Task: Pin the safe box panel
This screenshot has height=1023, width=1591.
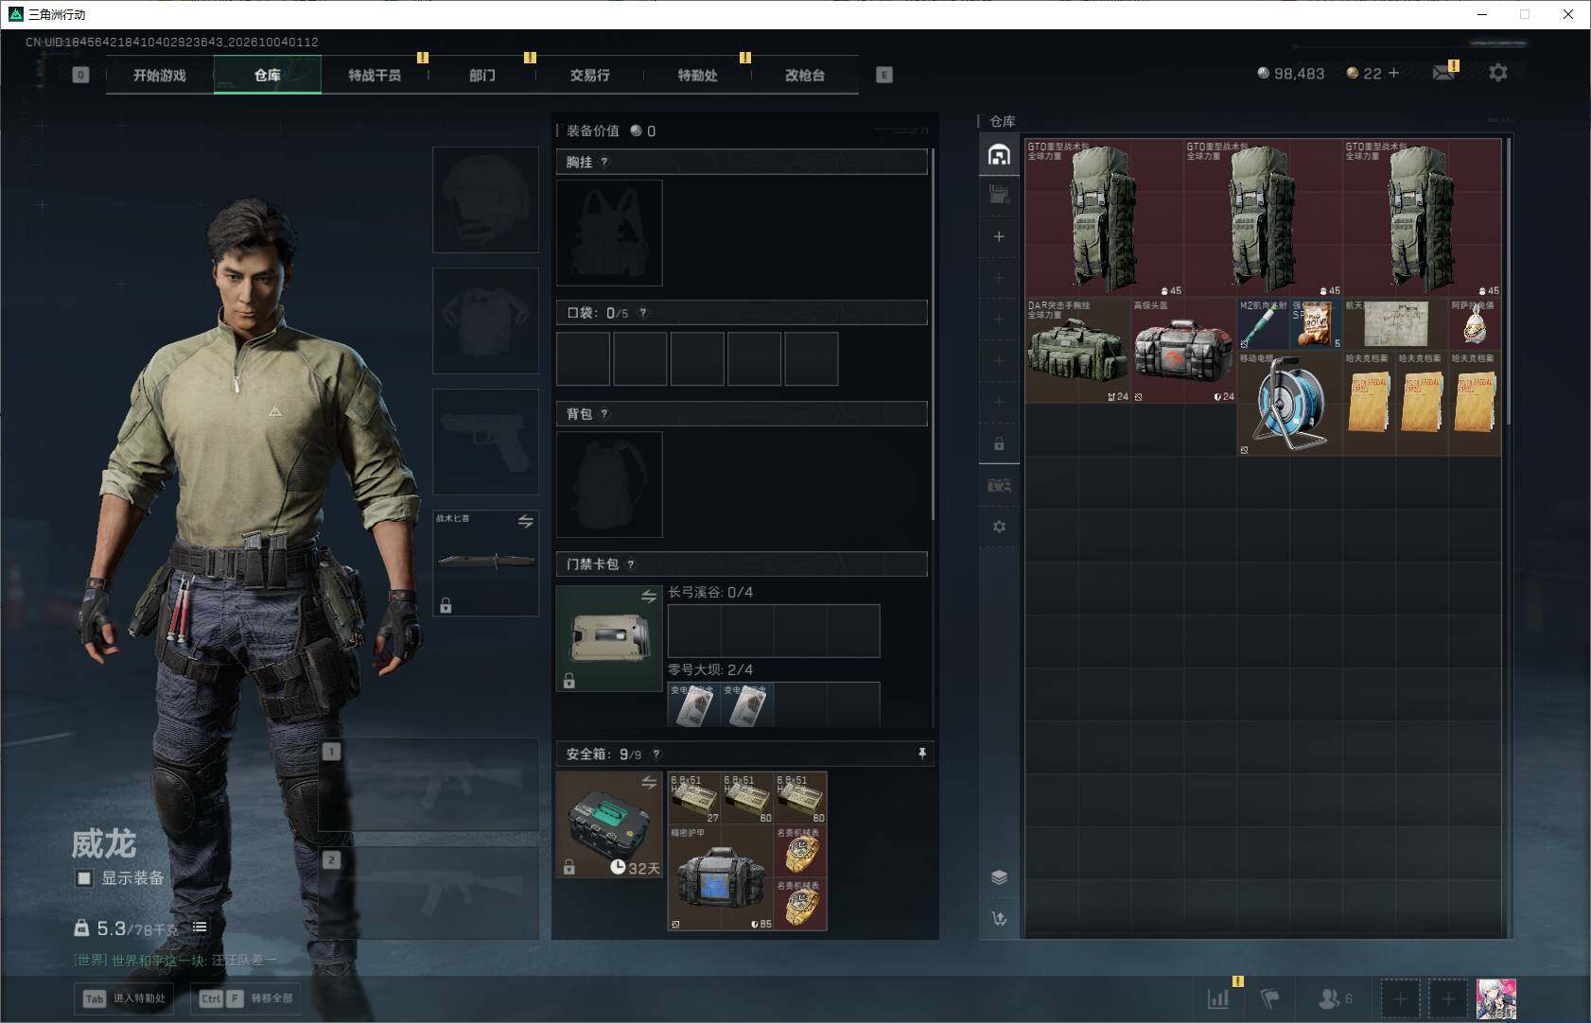Action: [x=921, y=754]
